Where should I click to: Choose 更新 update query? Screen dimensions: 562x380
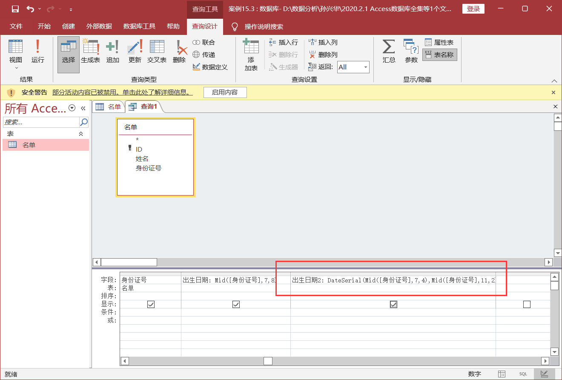[135, 52]
